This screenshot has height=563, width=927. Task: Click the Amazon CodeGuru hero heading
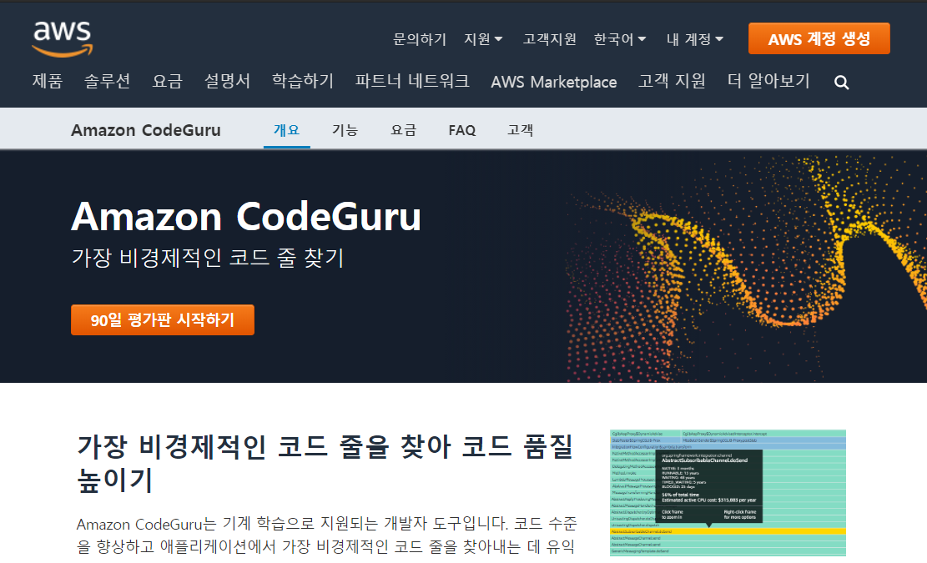pos(246,216)
